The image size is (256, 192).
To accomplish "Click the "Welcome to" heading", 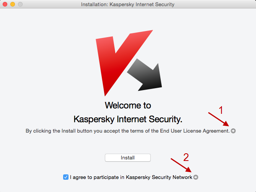I will click(x=128, y=105).
